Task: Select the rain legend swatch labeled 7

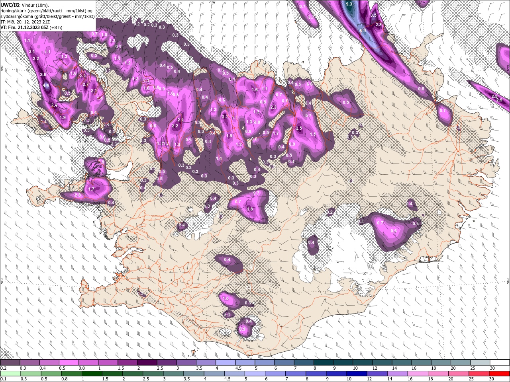Action: coord(295,373)
